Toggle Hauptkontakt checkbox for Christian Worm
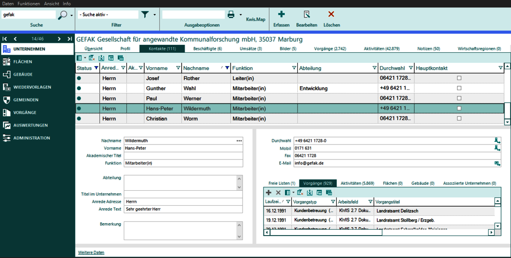Image resolution: width=511 pixels, height=258 pixels. pyautogui.click(x=459, y=119)
